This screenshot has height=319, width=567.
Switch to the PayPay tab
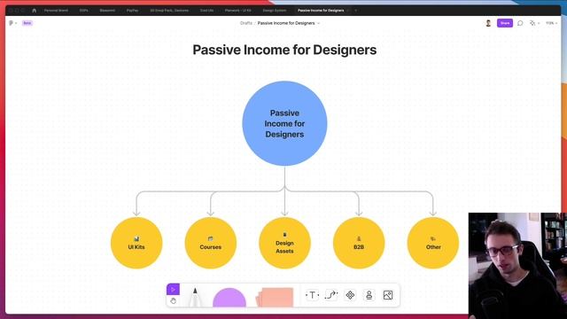pos(132,11)
